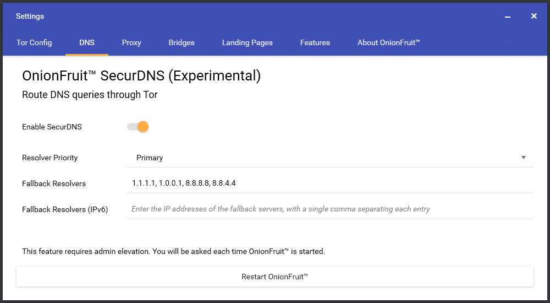Toggle the Enable SecurDNS switch
This screenshot has height=303, width=550.
click(x=138, y=127)
